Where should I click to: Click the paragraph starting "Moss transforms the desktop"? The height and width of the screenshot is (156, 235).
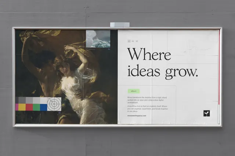coord(147,100)
